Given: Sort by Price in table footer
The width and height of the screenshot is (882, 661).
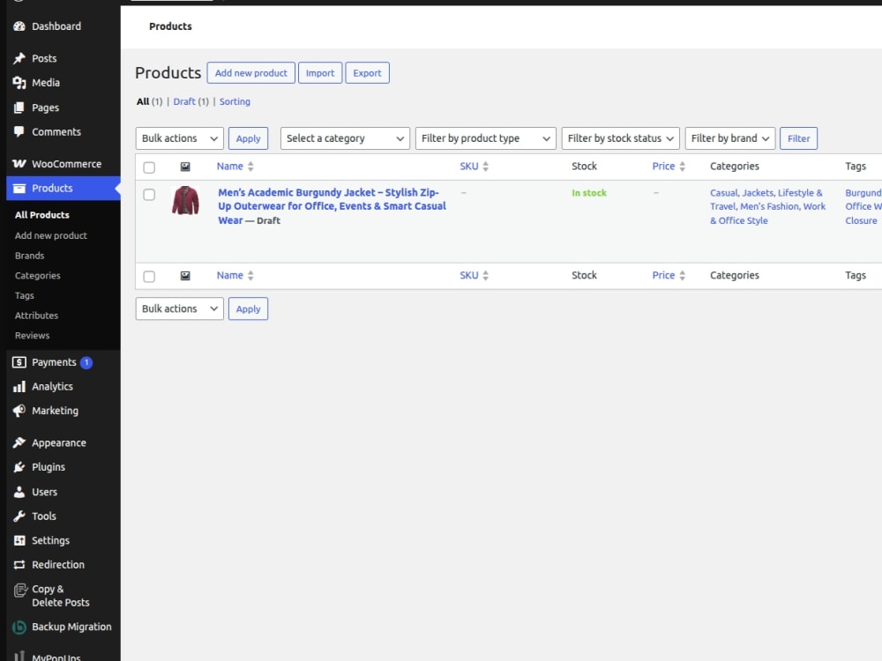Looking at the screenshot, I should click(669, 275).
